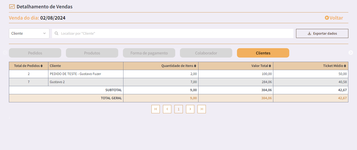Sort by Ticket Médio arrows
Screen dimensions: 357x150
345,66
